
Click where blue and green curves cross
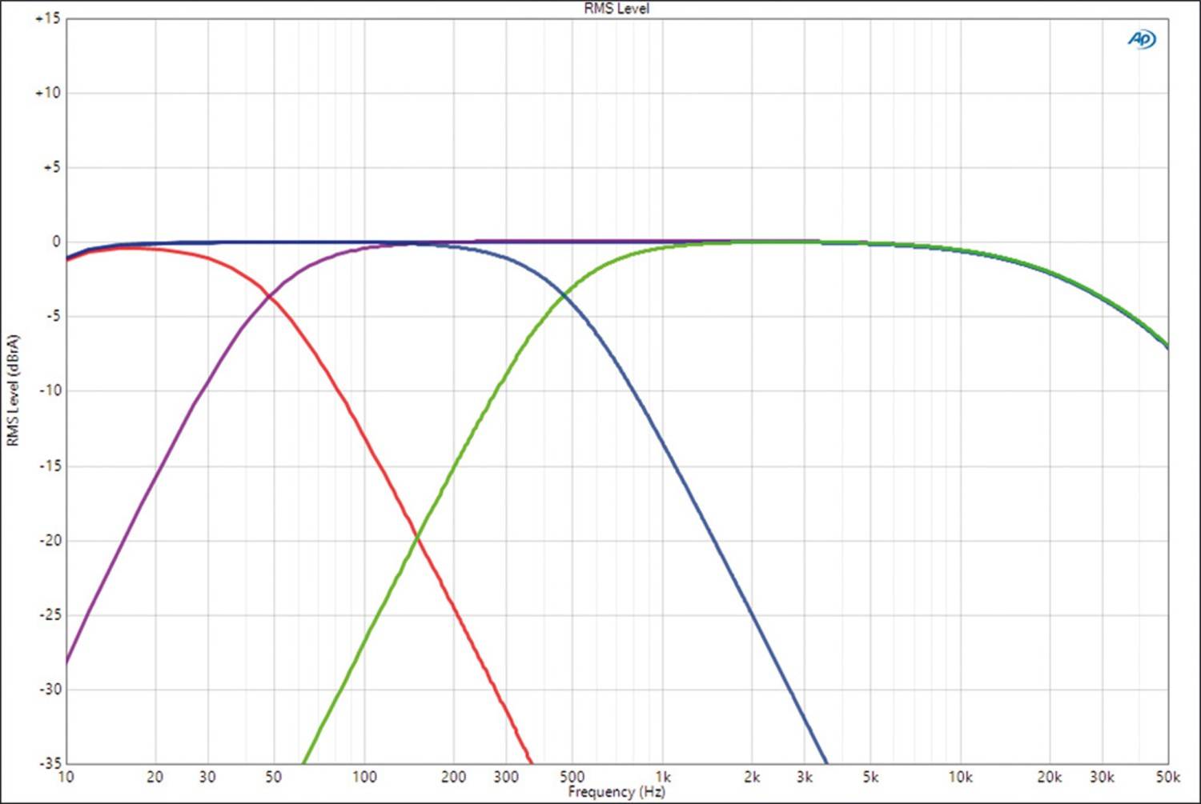[564, 296]
